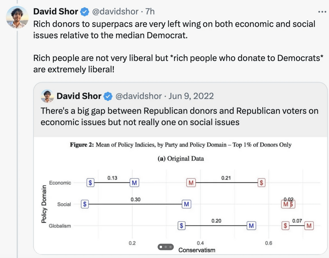329x258 pixels.
Task: Click the verified badge beside top David Shor
Action: click(85, 12)
